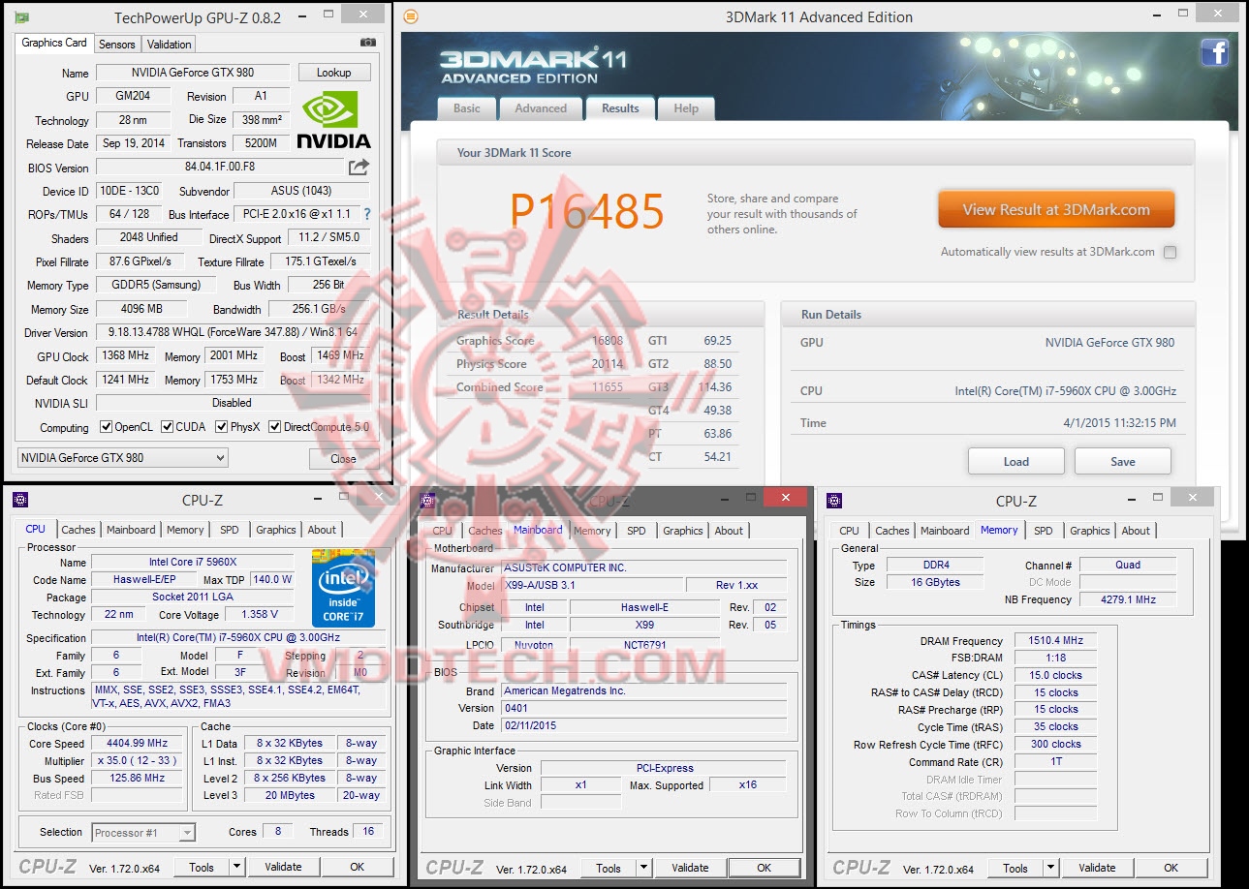
Task: Toggle the DirectCompute 5.0 checkbox
Action: click(x=275, y=427)
